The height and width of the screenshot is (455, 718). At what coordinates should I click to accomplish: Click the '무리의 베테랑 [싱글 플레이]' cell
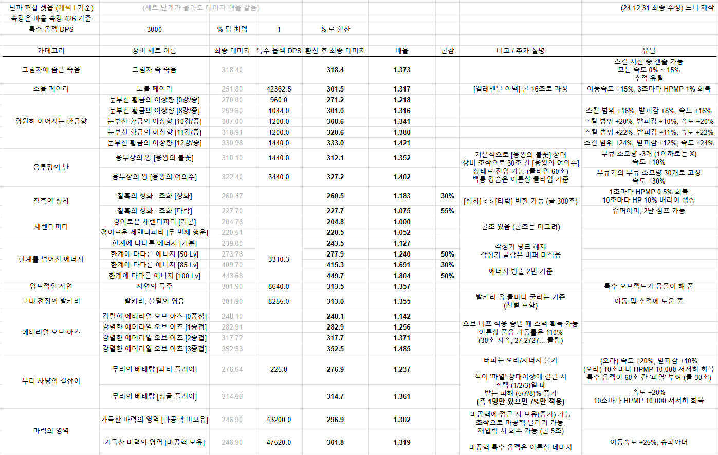(154, 396)
